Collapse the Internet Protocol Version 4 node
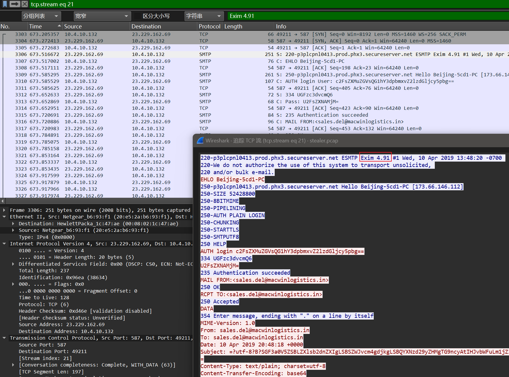 pos(4,244)
